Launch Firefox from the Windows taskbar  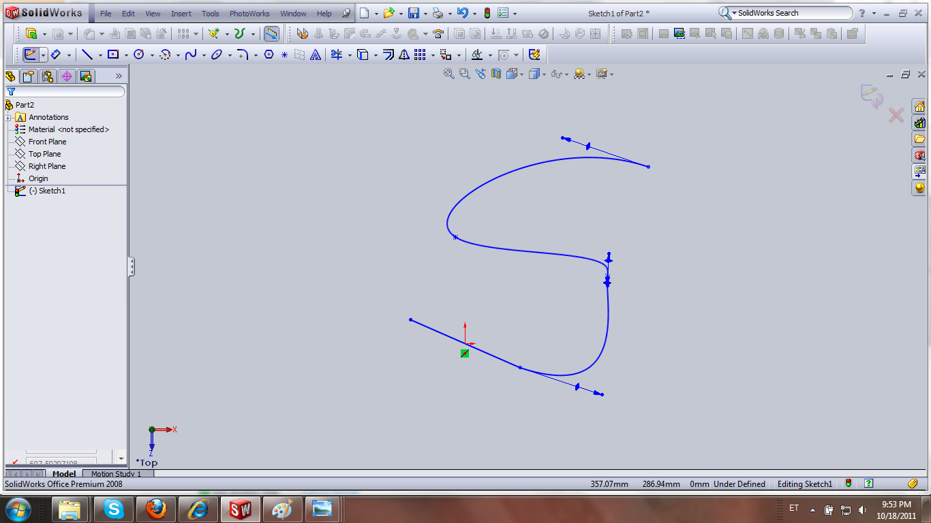tap(156, 509)
